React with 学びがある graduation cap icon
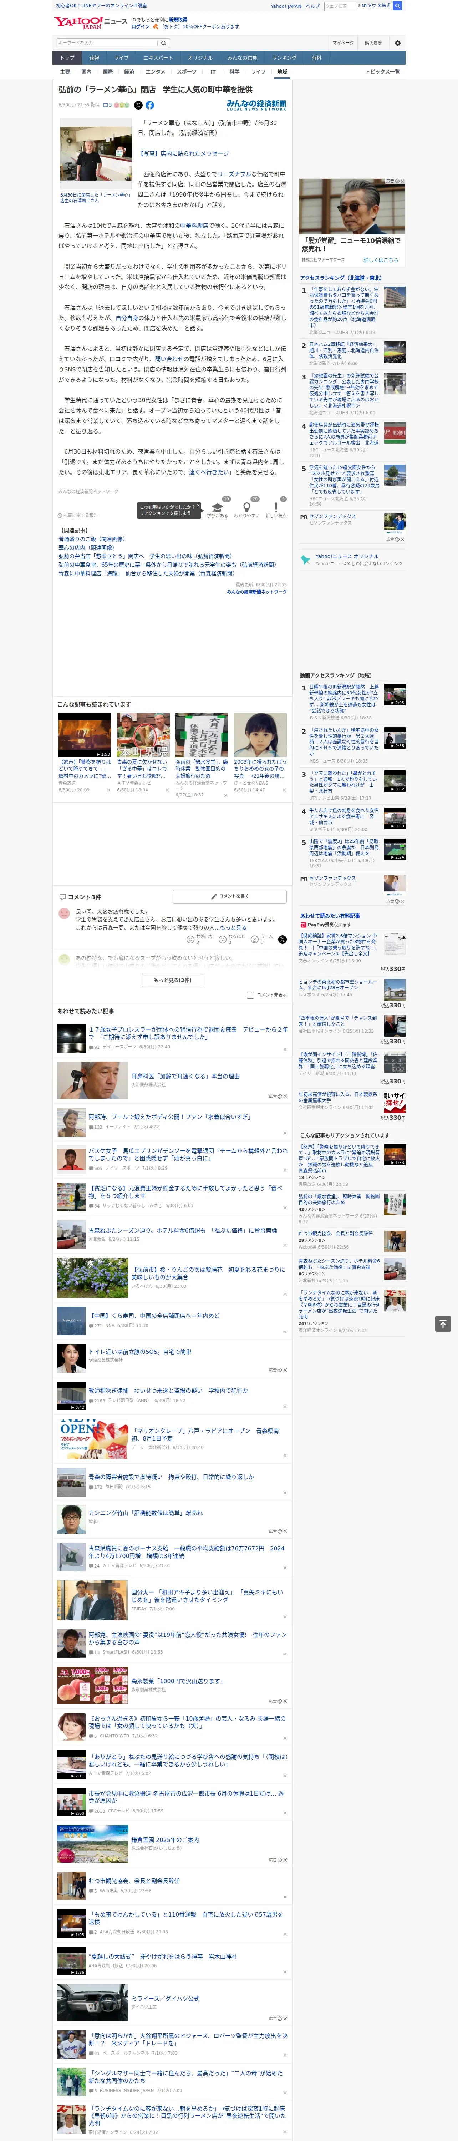The height and width of the screenshot is (2141, 458). pyautogui.click(x=218, y=507)
